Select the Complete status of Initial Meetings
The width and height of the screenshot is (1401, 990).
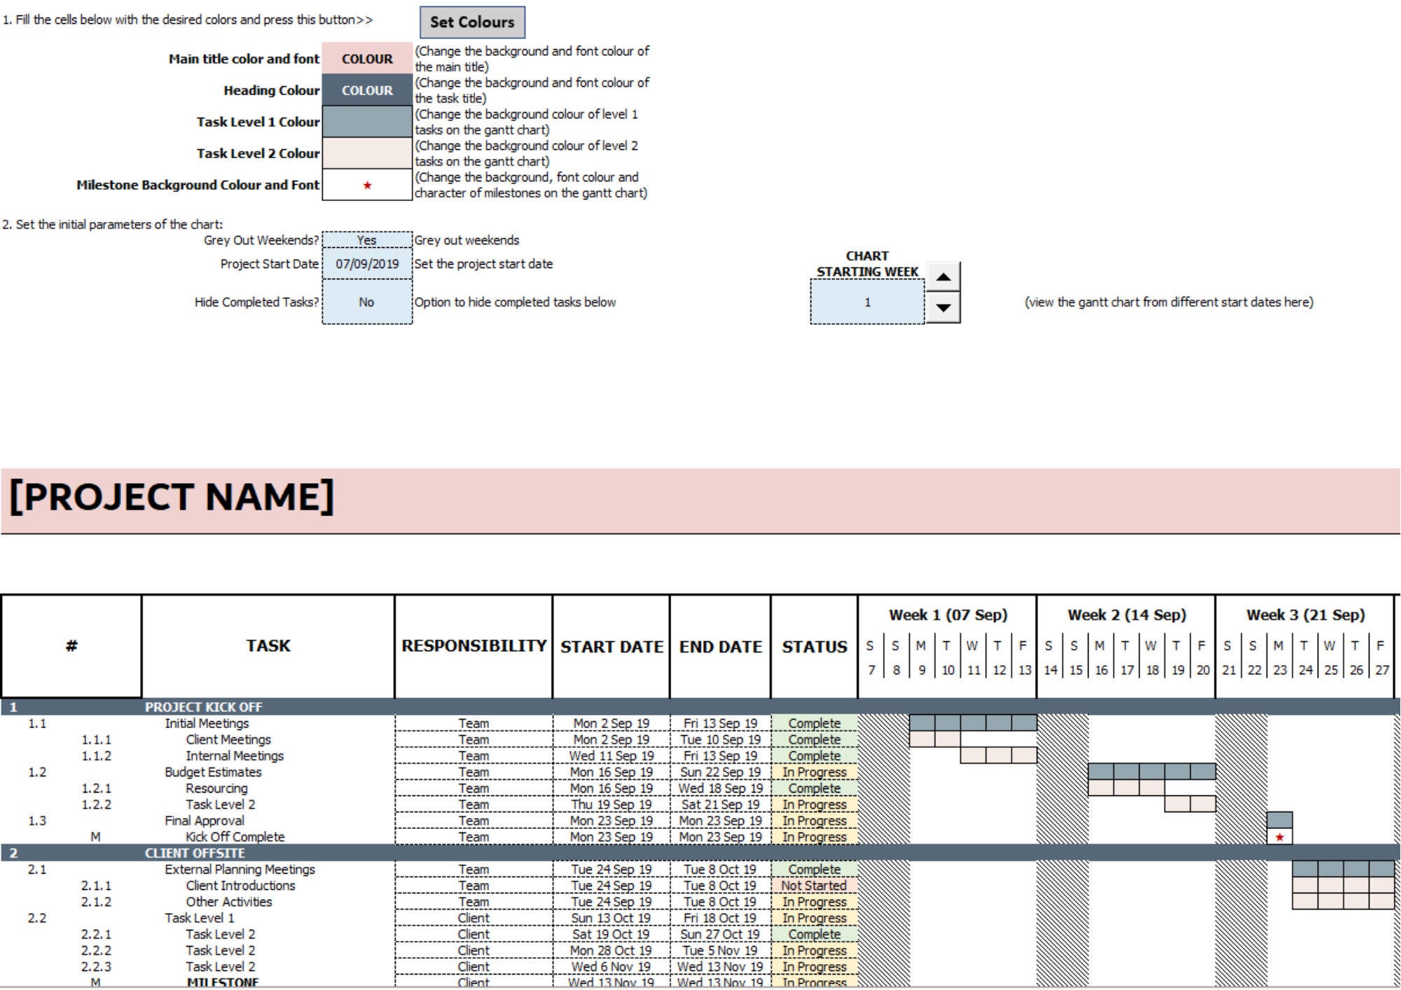(815, 723)
